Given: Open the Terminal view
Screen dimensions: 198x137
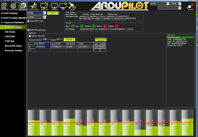Looking at the screenshot, I should tap(55, 6).
